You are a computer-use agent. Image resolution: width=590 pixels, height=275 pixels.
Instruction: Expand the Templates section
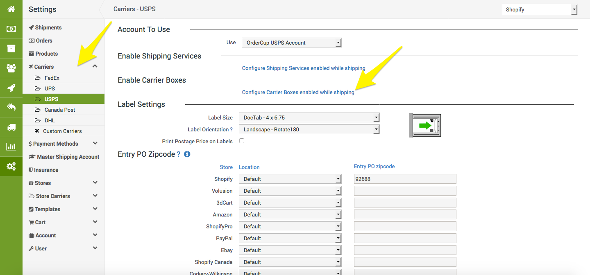click(95, 209)
